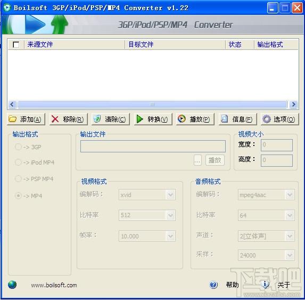Click the horizontal scrollbar under file list
305x300 pixels.
click(x=152, y=105)
